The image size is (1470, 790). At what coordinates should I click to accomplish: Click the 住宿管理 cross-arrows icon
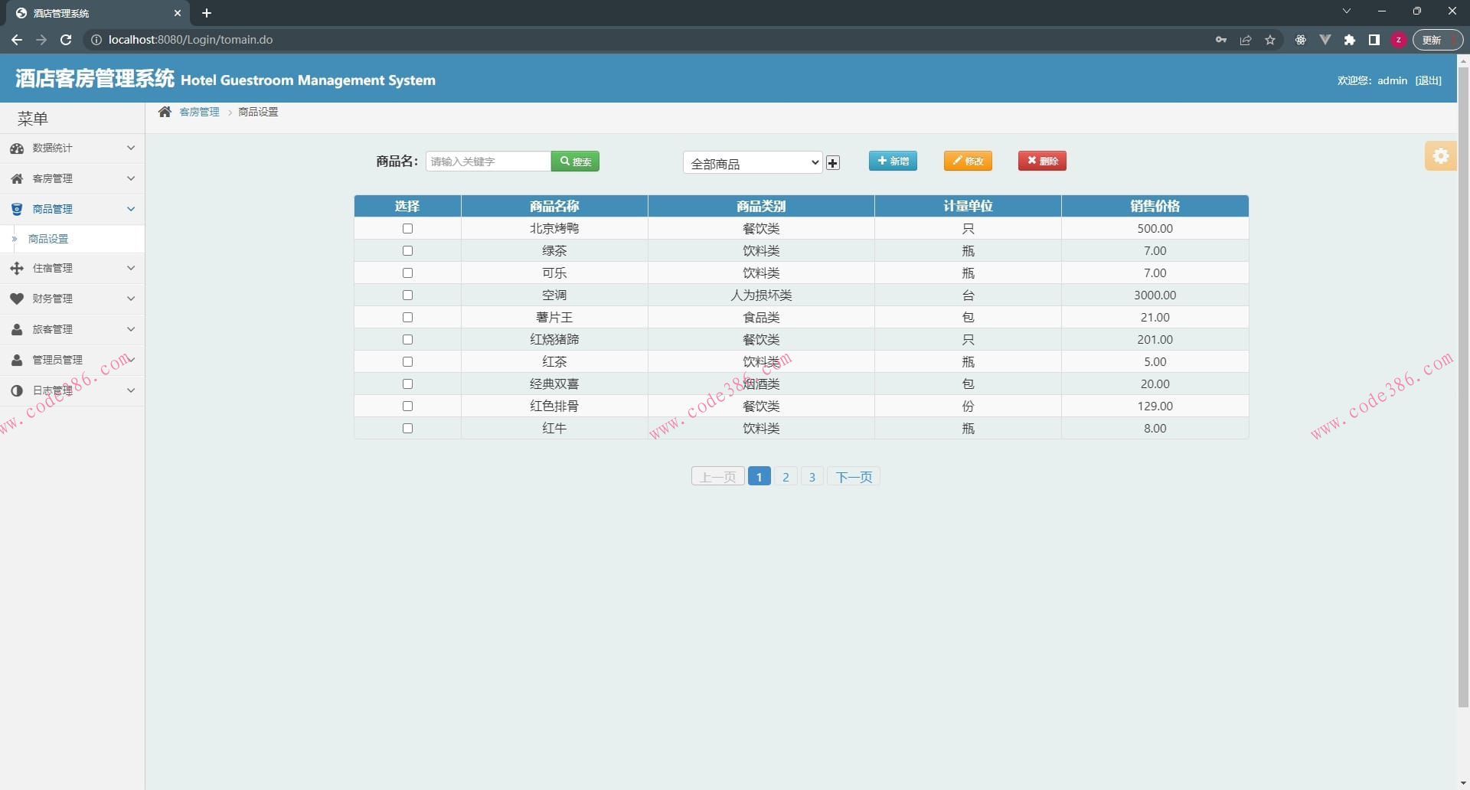coord(17,268)
